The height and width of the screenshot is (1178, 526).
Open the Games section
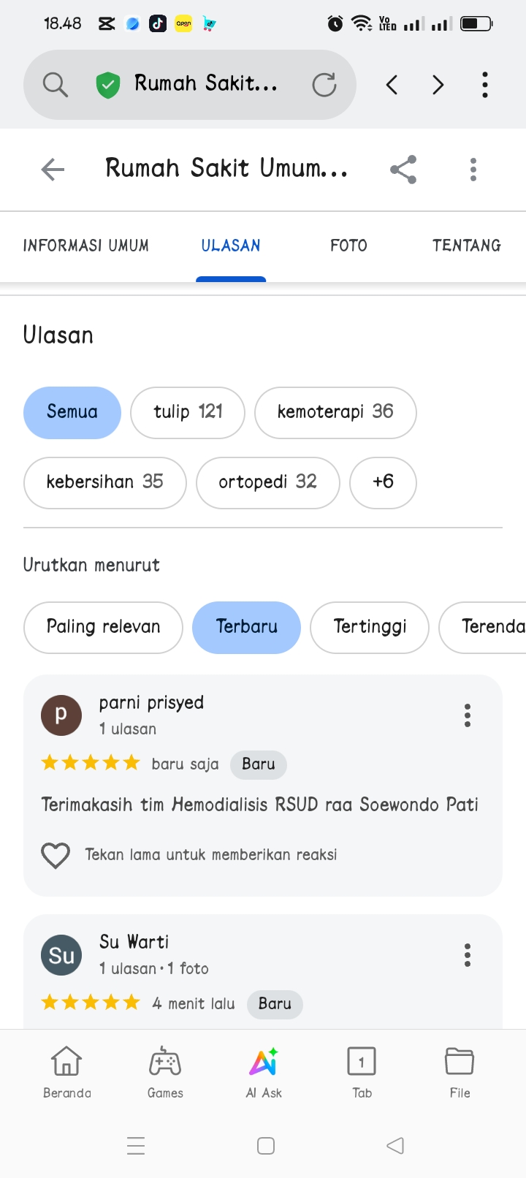coord(165,1071)
